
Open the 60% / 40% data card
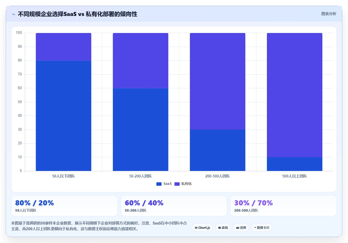(174, 206)
